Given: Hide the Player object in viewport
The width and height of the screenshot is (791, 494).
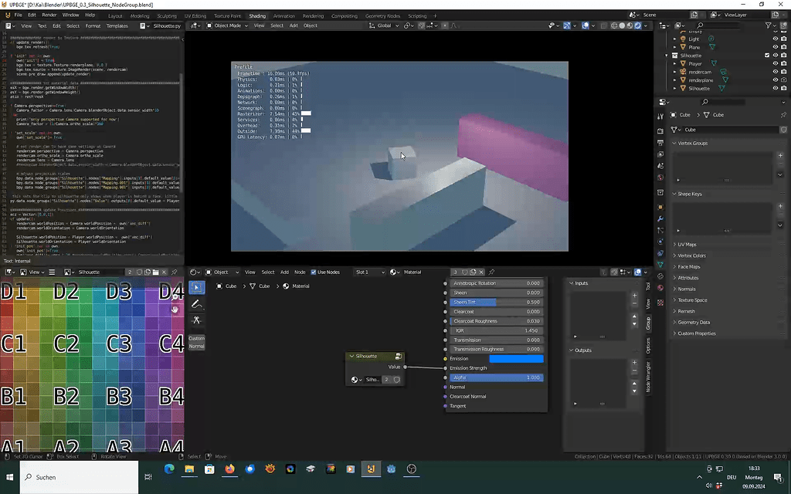Looking at the screenshot, I should click(776, 63).
